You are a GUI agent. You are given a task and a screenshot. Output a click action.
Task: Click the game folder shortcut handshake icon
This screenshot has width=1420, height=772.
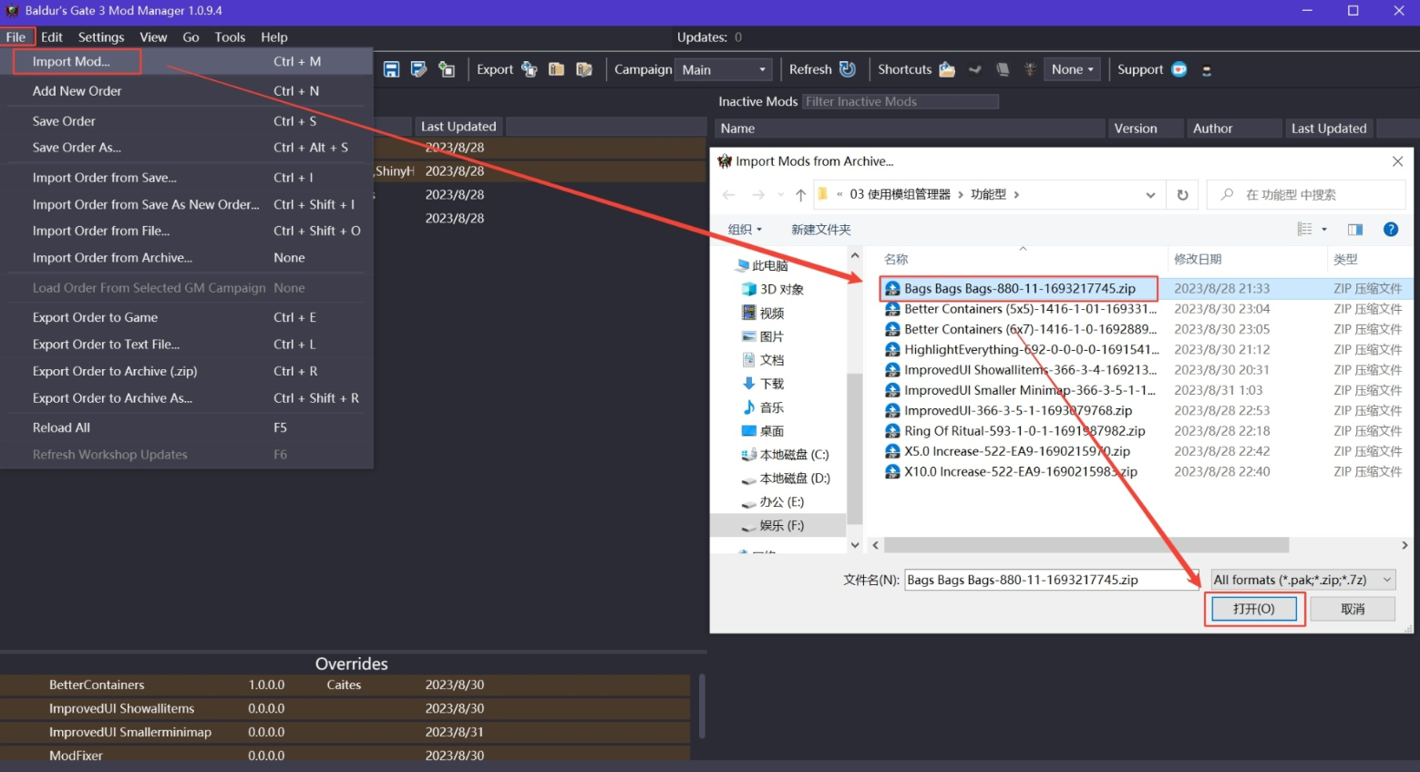click(x=974, y=69)
